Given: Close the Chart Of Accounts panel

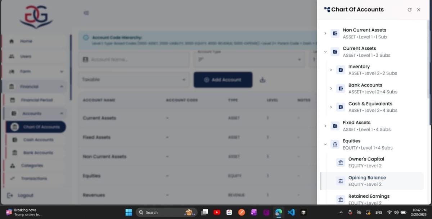Looking at the screenshot, I should (x=418, y=10).
